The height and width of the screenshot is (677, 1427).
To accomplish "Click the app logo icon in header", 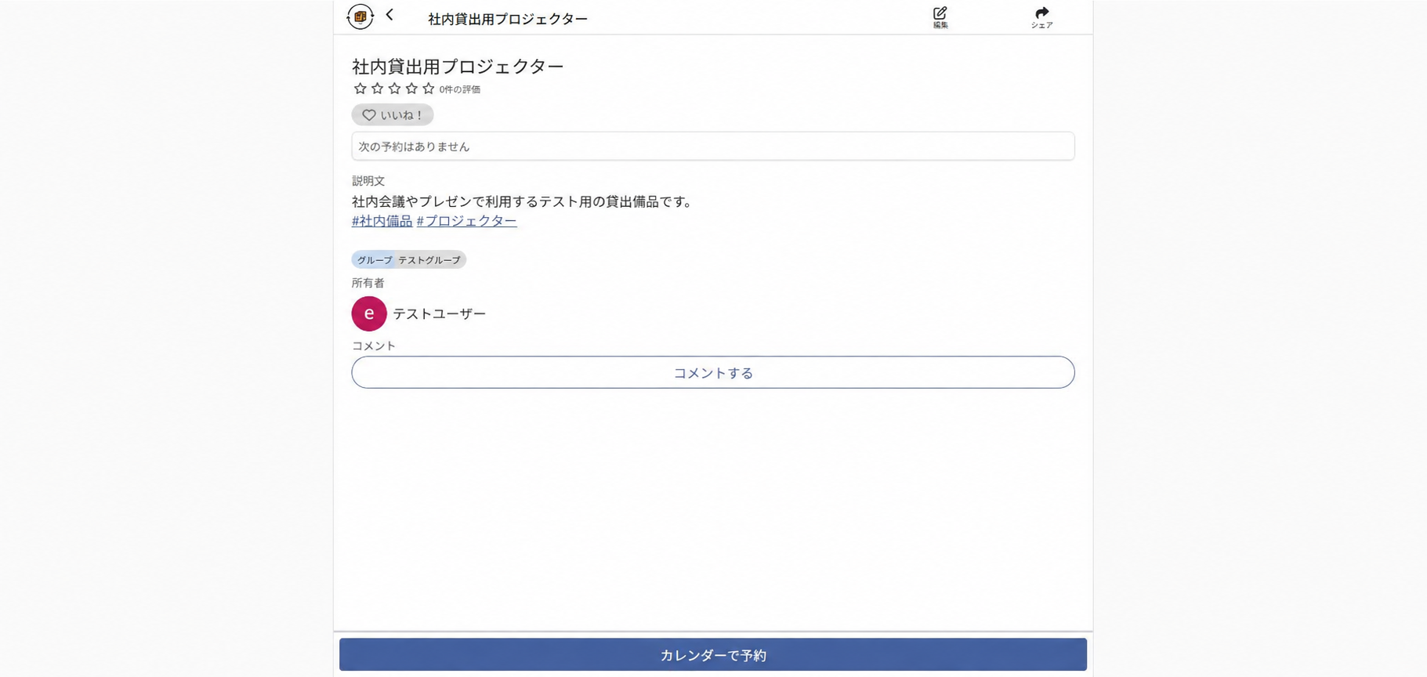I will [360, 16].
